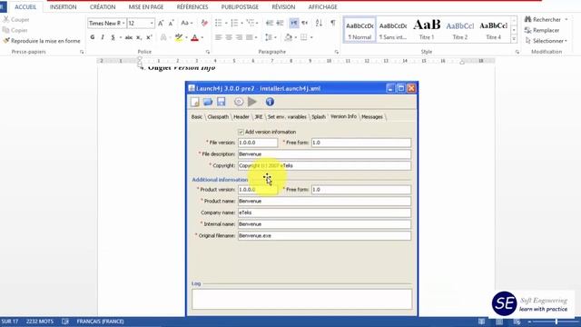Set left-to-right text direction
Image resolution: width=581 pixels, height=327 pixels.
[x=294, y=23]
